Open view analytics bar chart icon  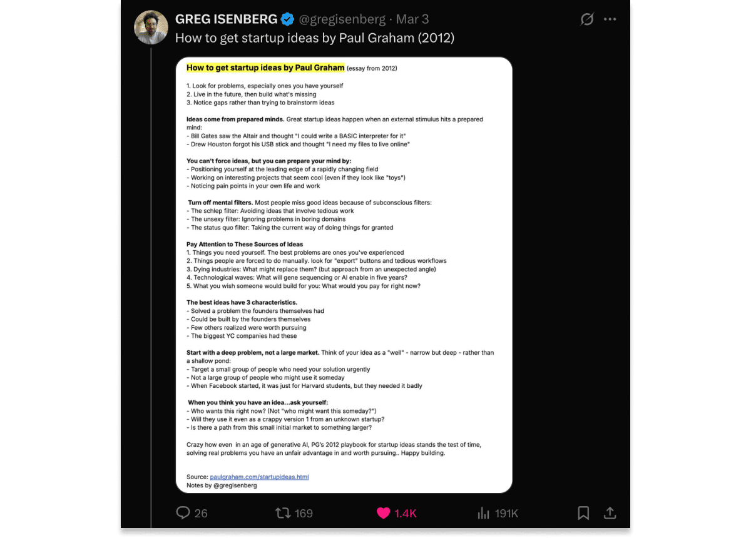pos(483,513)
